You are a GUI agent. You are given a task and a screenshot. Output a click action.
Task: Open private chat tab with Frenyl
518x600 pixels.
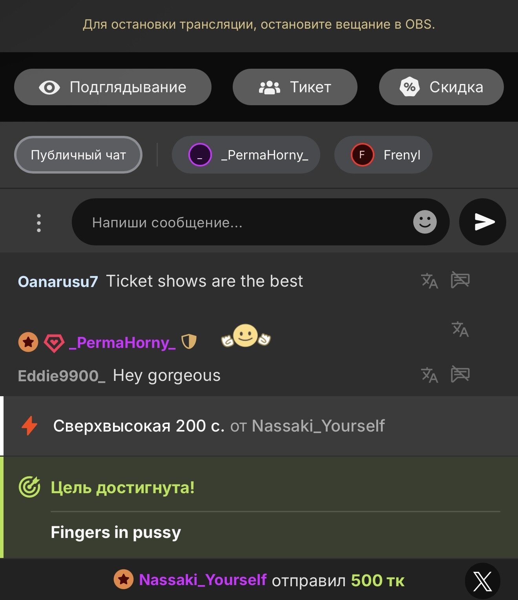[x=383, y=155]
